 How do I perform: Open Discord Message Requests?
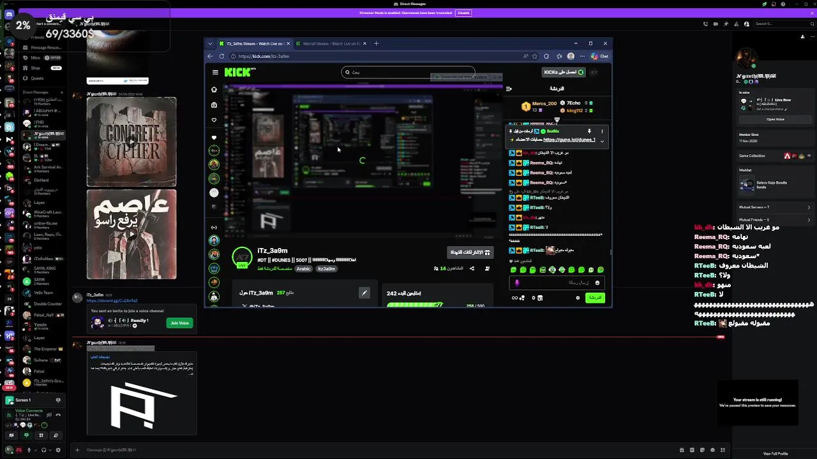(x=43, y=47)
